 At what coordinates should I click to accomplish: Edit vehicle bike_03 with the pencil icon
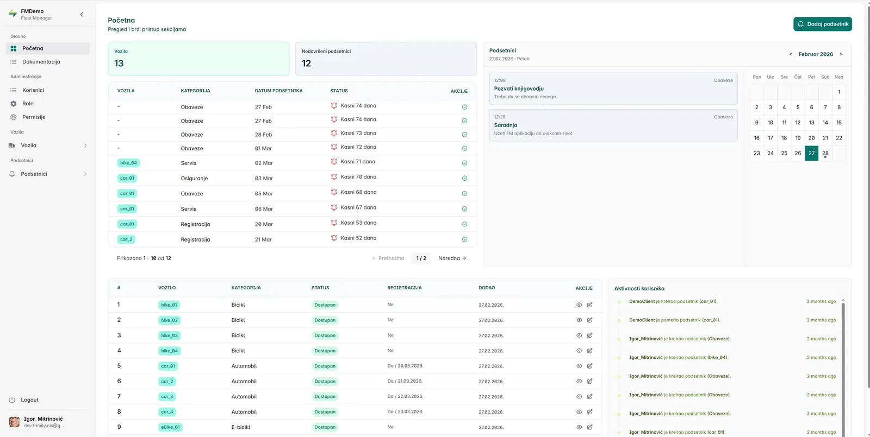pos(589,335)
